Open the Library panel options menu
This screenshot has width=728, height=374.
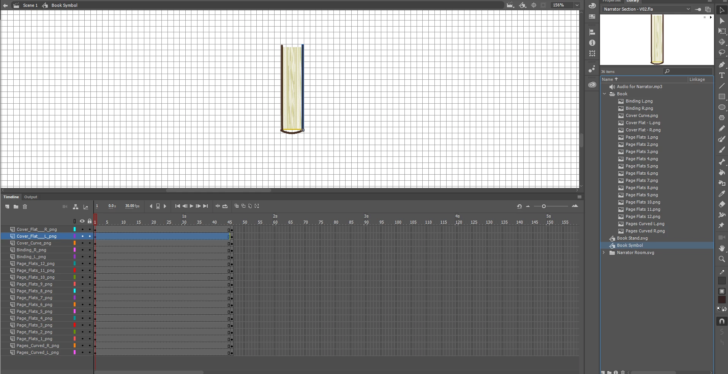click(710, 1)
